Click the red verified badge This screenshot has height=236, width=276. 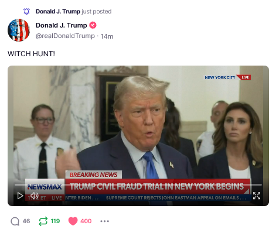click(93, 25)
